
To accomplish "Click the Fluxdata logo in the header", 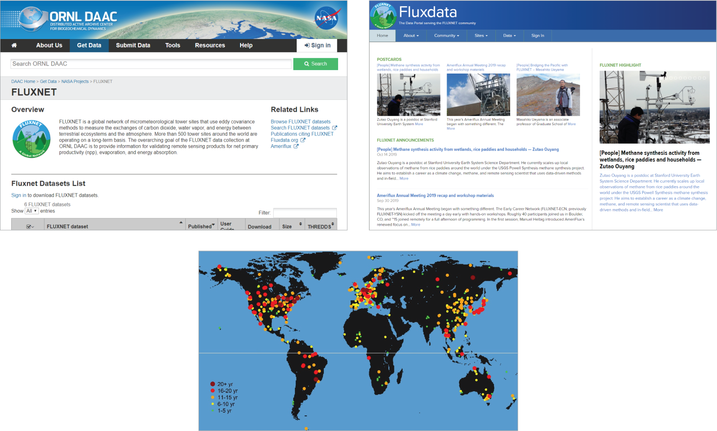I will click(383, 15).
